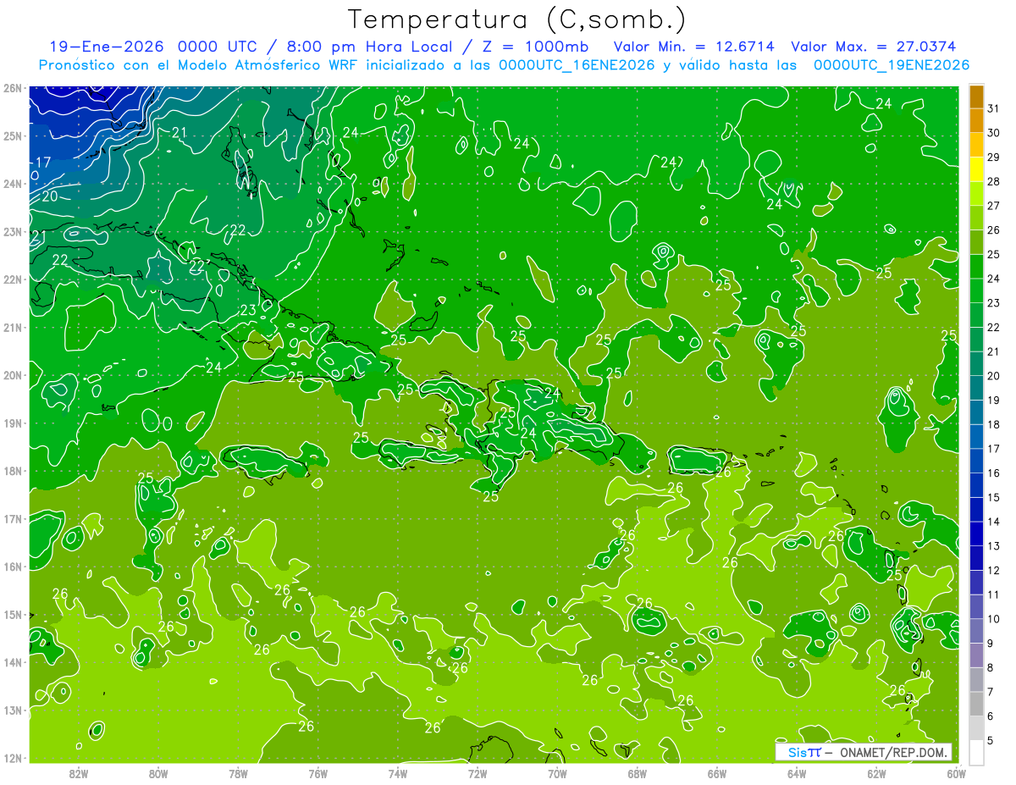The width and height of the screenshot is (1016, 785).
Task: Click the '12N' latitude label
Action: tap(13, 758)
